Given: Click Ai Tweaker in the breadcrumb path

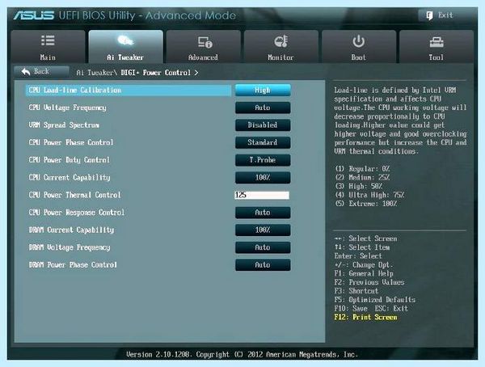Looking at the screenshot, I should point(95,73).
